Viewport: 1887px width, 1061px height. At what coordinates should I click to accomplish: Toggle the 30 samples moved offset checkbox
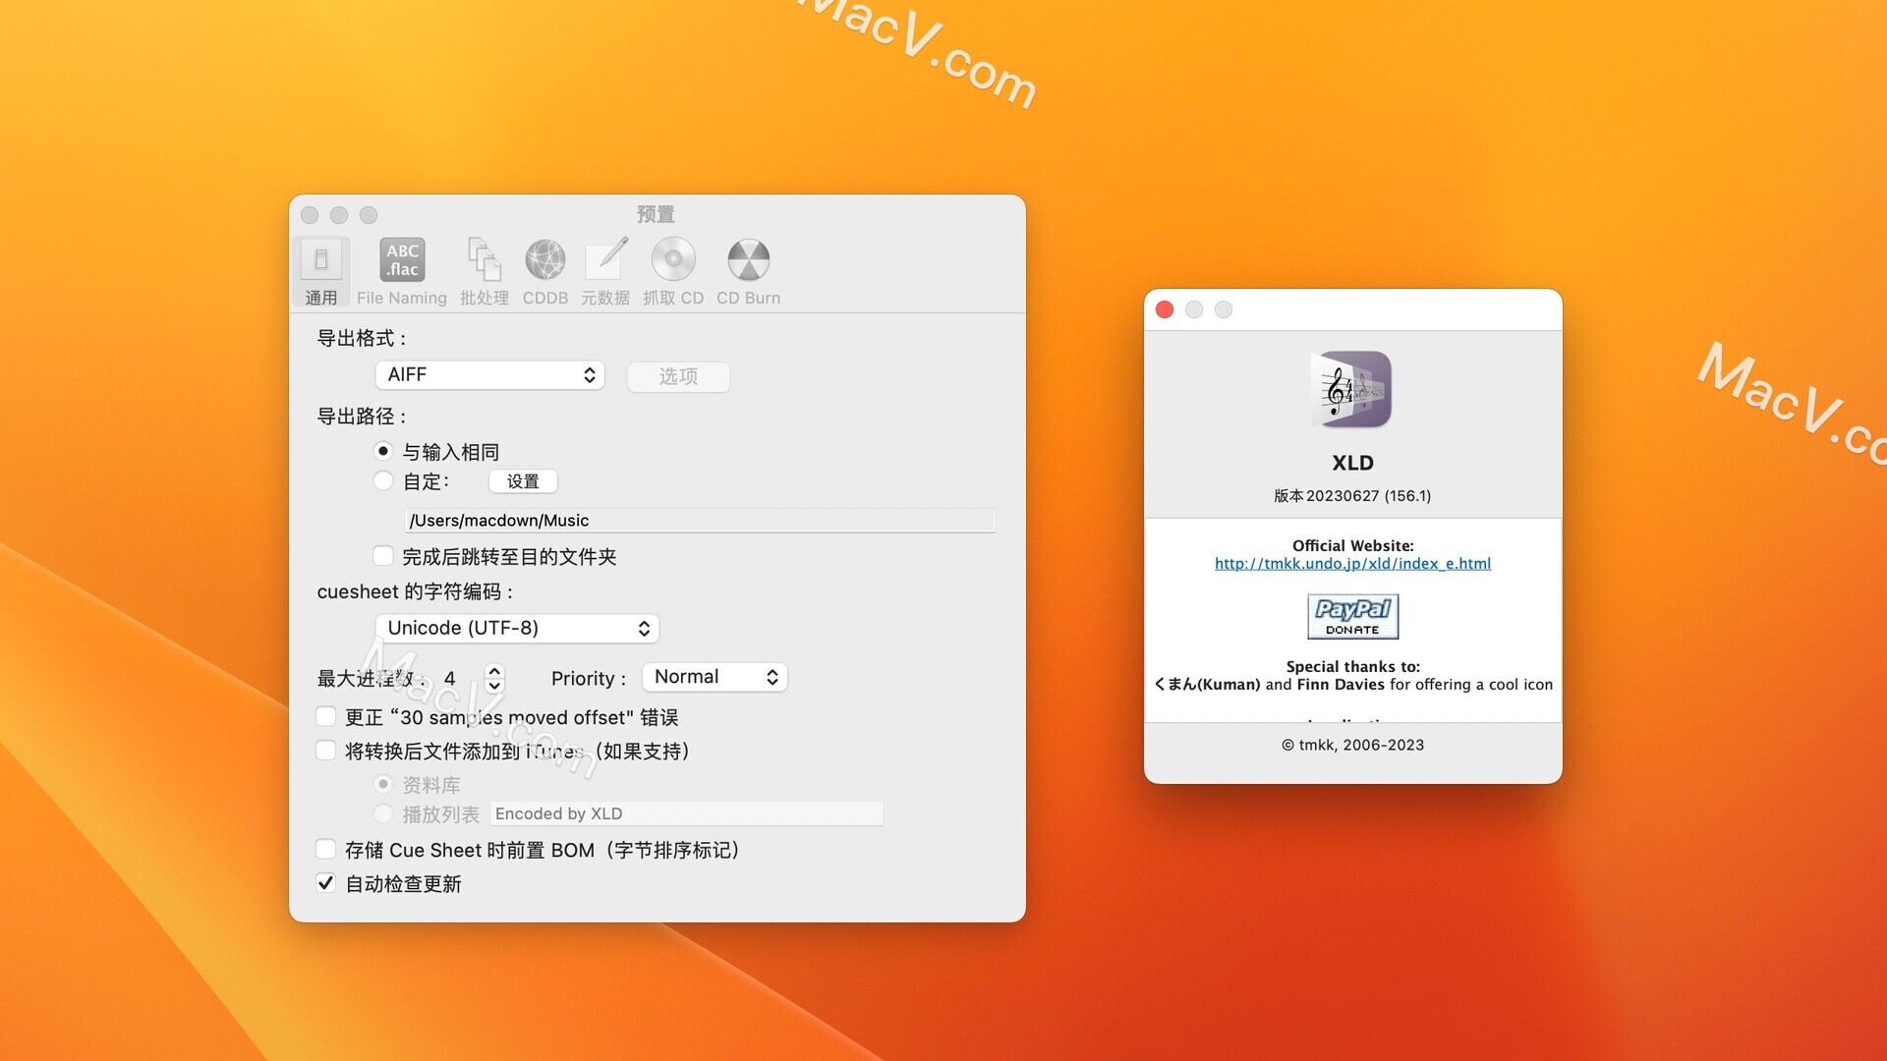click(x=326, y=716)
